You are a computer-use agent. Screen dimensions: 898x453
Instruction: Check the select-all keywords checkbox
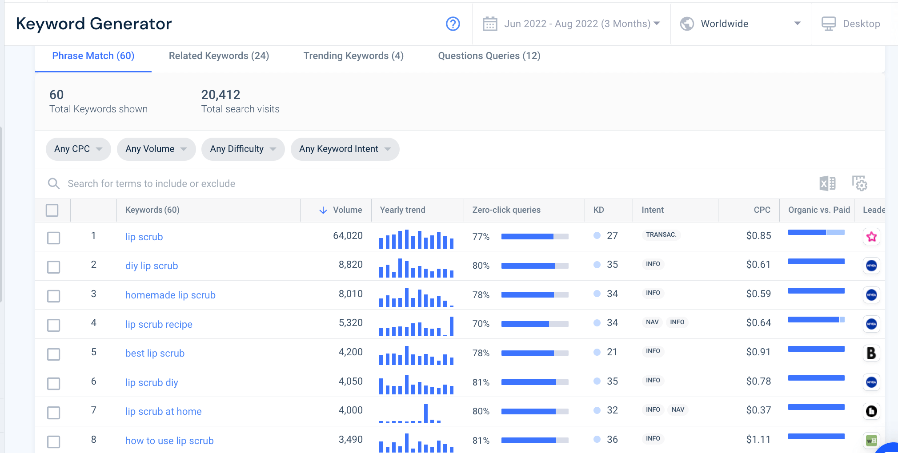52,210
